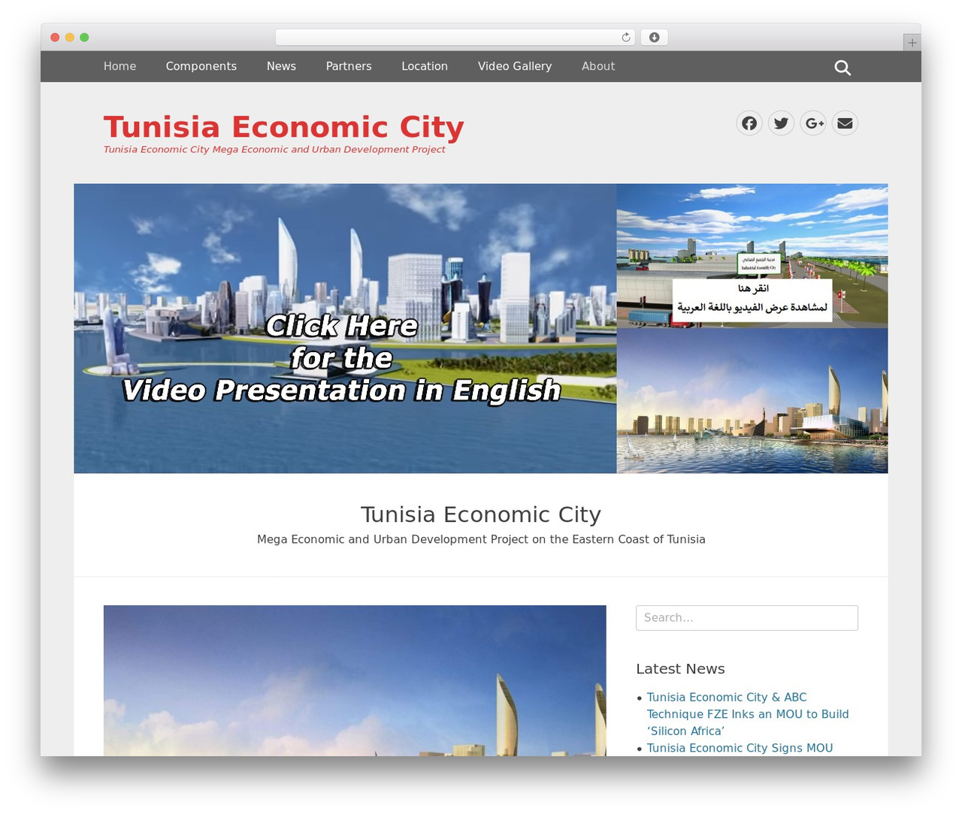Click the English video presentation banner
The width and height of the screenshot is (962, 814).
pyautogui.click(x=345, y=328)
